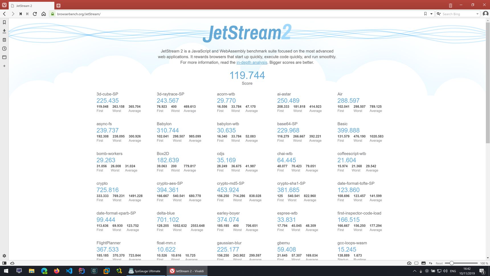This screenshot has width=490, height=276.
Task: Go to the home page
Action: tap(44, 14)
